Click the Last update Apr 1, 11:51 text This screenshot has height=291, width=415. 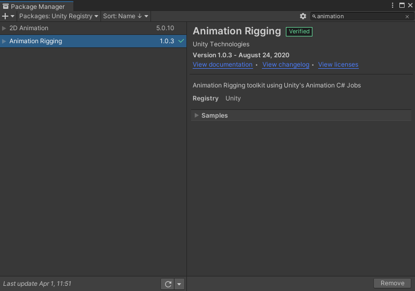click(37, 284)
